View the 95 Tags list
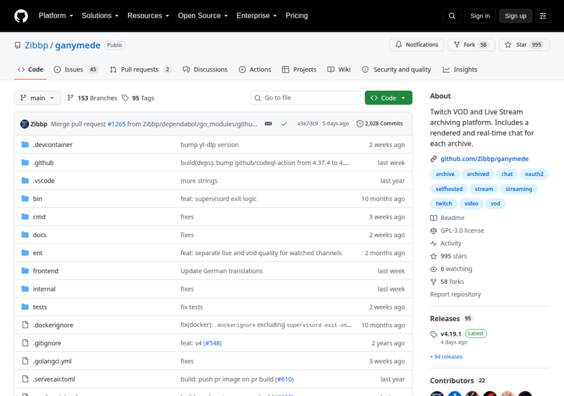The image size is (564, 396). pyautogui.click(x=138, y=98)
